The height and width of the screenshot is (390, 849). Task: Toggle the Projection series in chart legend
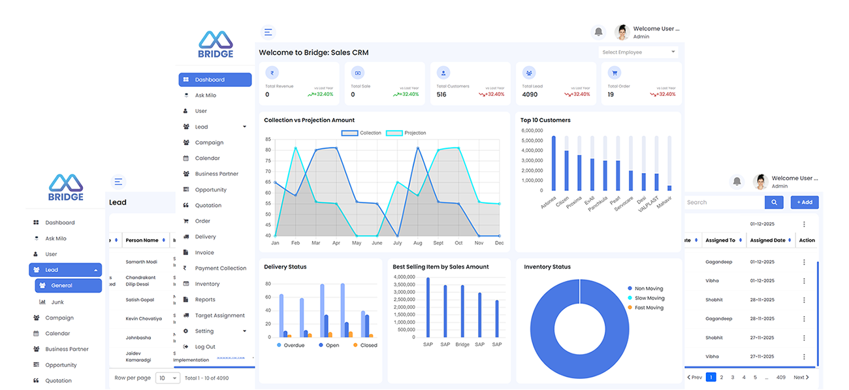click(x=394, y=133)
